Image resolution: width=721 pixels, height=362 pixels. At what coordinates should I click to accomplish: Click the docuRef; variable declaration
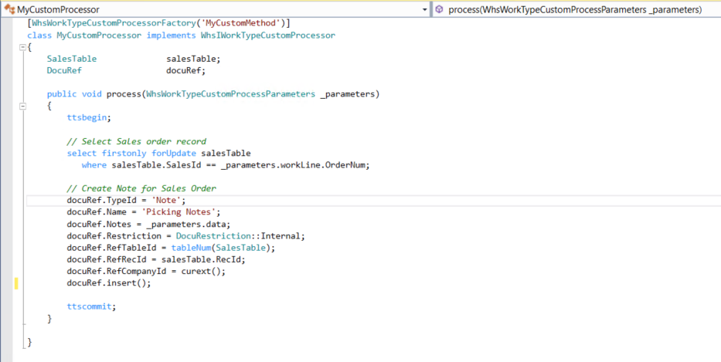(x=185, y=71)
